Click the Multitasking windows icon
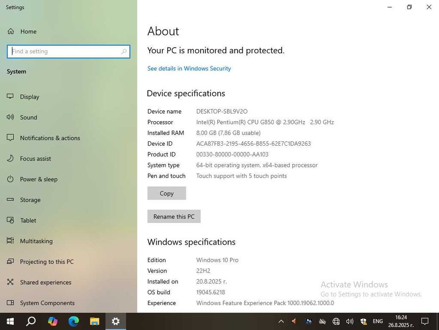The width and height of the screenshot is (439, 330). pos(10,240)
